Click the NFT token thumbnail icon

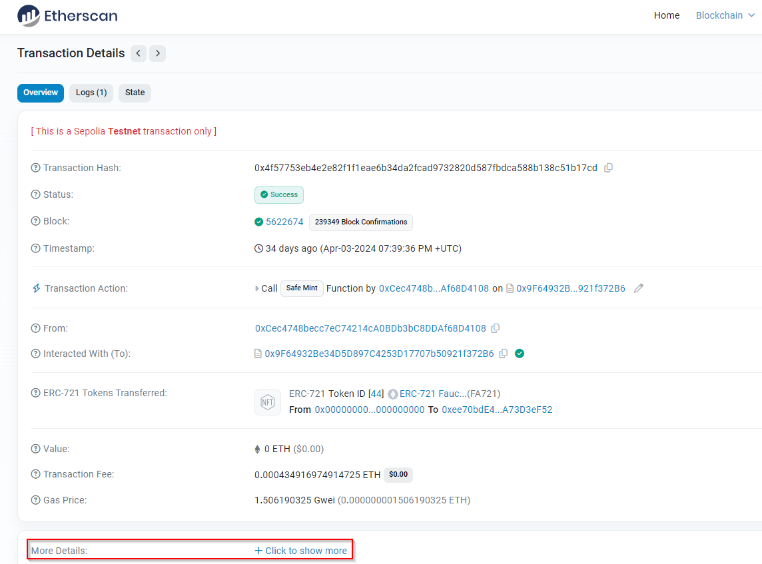coord(268,402)
